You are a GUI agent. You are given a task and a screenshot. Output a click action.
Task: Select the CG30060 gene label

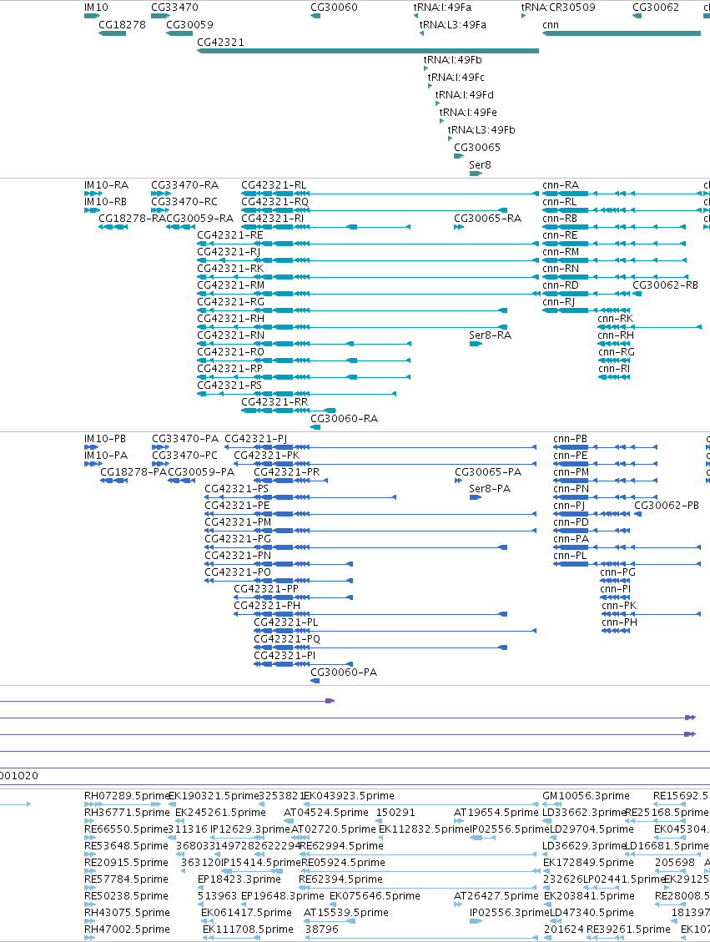pyautogui.click(x=334, y=8)
